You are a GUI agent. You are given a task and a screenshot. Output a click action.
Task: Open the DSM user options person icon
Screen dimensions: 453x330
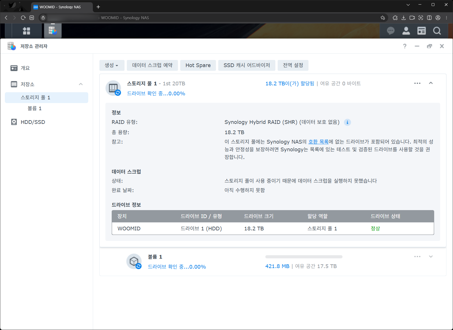(406, 31)
